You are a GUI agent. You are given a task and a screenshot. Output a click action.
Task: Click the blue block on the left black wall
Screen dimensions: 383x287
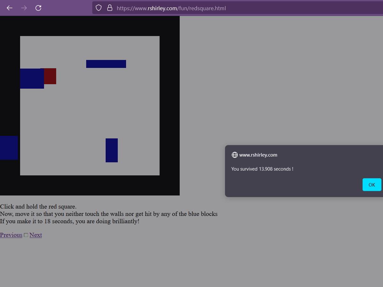click(x=9, y=148)
